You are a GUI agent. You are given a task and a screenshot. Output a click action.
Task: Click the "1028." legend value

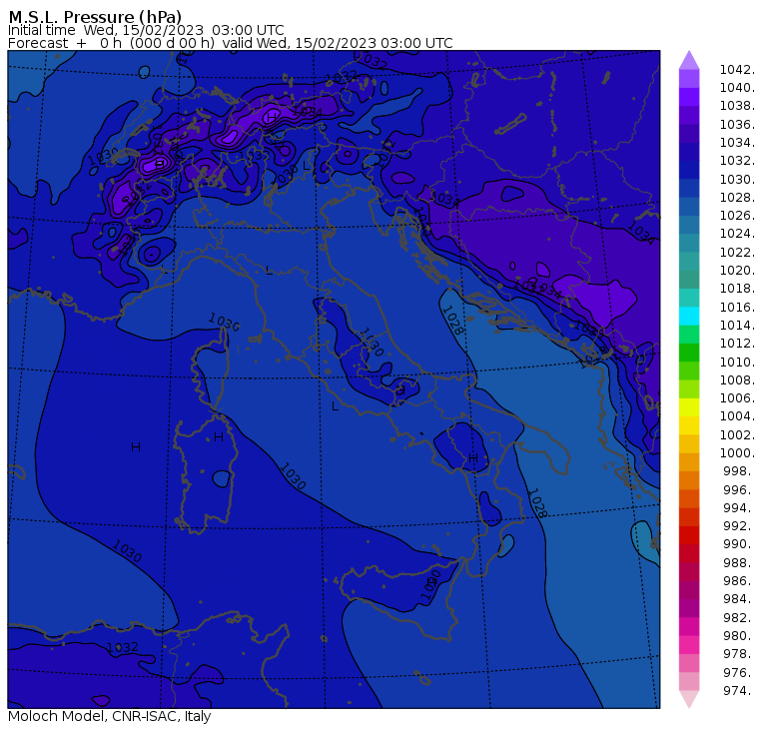click(737, 197)
